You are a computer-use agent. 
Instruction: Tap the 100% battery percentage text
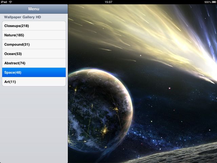(x=208, y=2)
